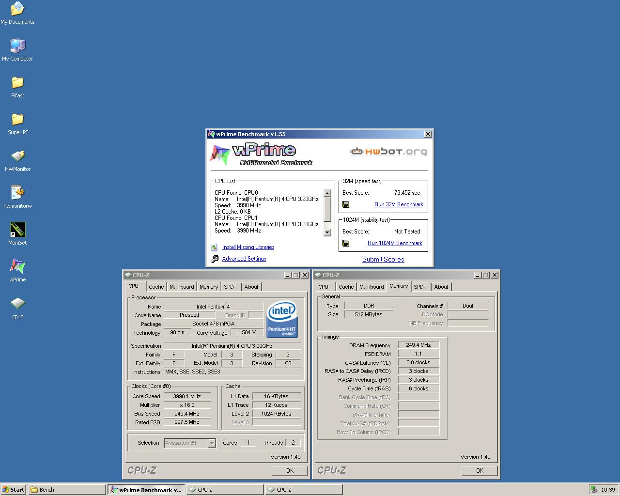The image size is (620, 496).
Task: Switch to Cache tab in left CPU-Z window
Action: 156,287
